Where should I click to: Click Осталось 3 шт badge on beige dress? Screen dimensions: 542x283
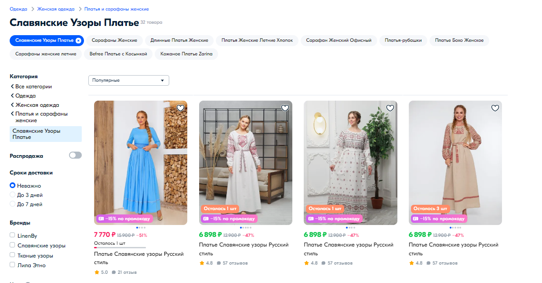[x=430, y=208]
